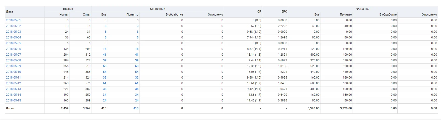Open accepted conversions 18 for 2018-05-06
The width and height of the screenshot is (441, 120).
(x=137, y=49)
